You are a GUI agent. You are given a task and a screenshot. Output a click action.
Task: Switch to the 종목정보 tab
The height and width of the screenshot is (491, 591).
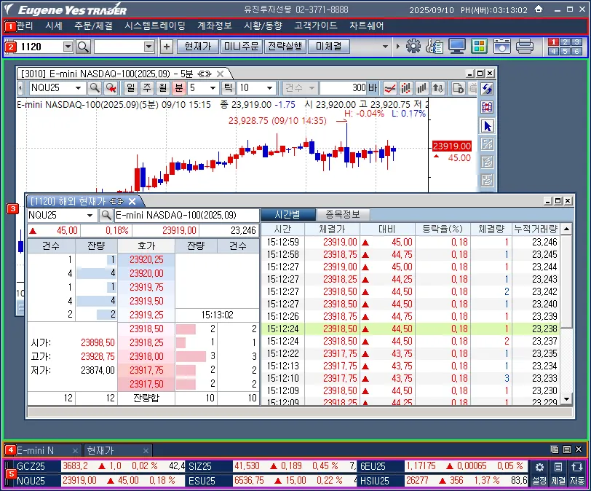(343, 215)
